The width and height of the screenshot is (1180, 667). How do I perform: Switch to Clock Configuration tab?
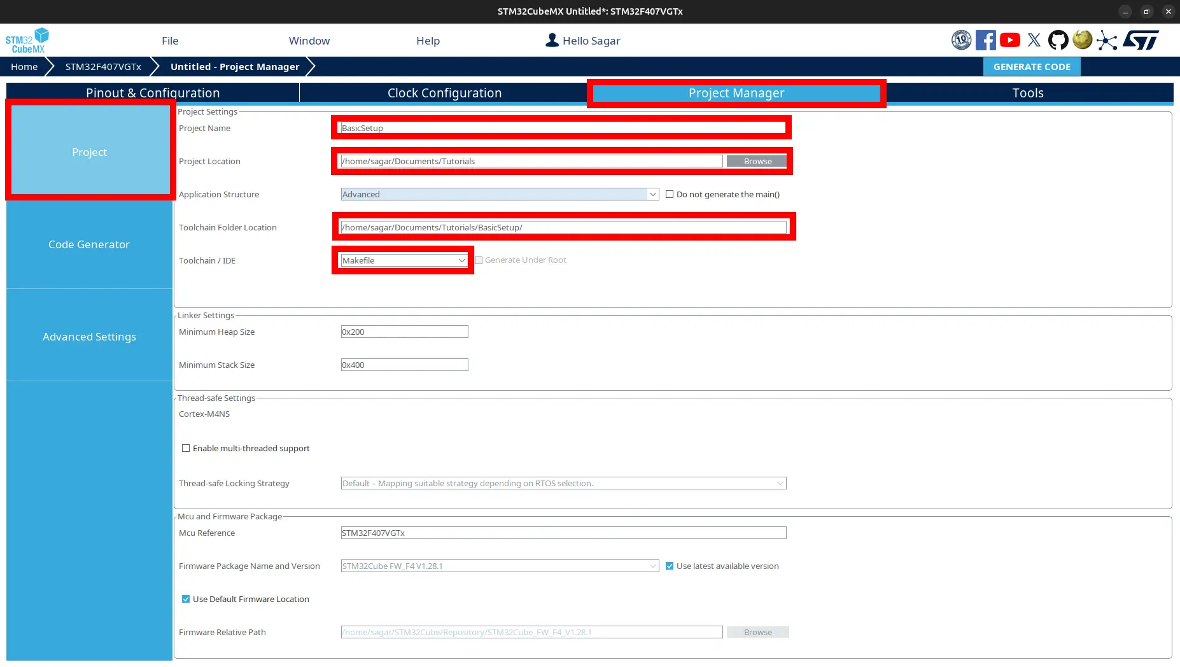coord(444,93)
